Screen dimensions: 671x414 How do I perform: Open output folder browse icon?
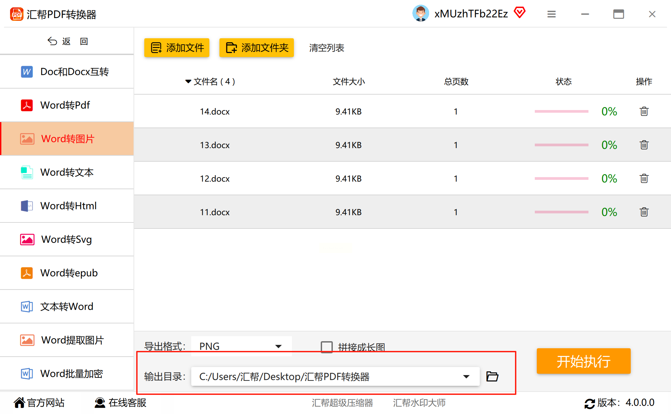click(492, 376)
